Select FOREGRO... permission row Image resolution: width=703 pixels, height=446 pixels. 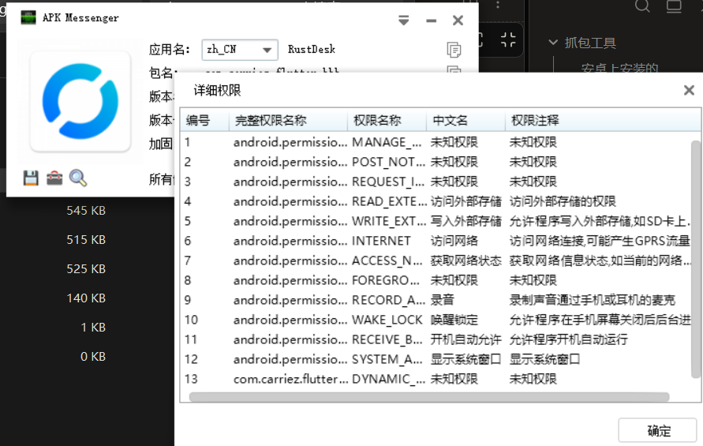[x=436, y=280]
